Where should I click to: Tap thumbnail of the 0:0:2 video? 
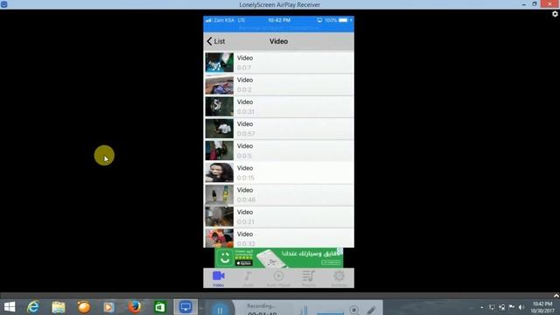(220, 85)
